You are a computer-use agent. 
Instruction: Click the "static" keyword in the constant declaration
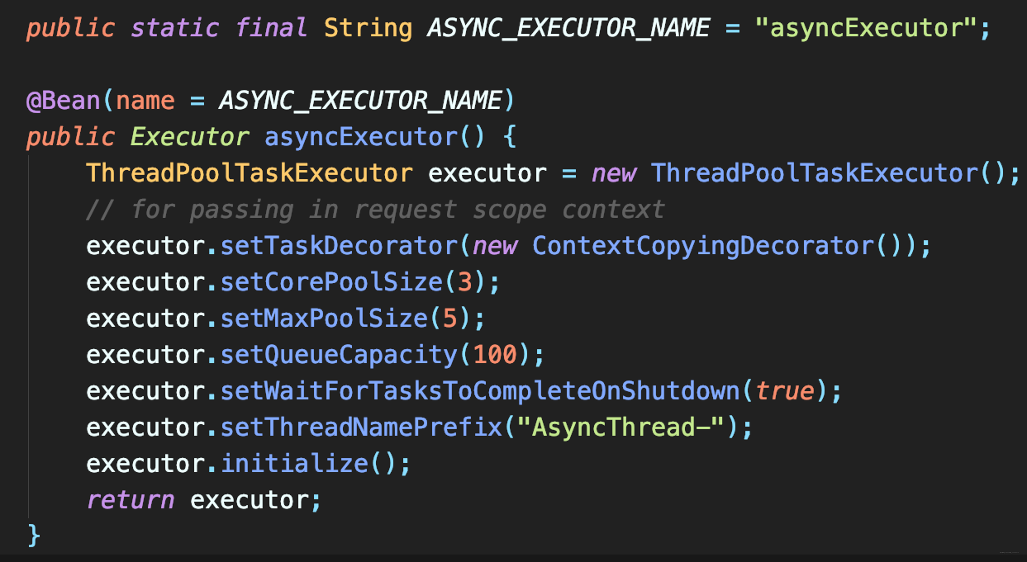175,28
